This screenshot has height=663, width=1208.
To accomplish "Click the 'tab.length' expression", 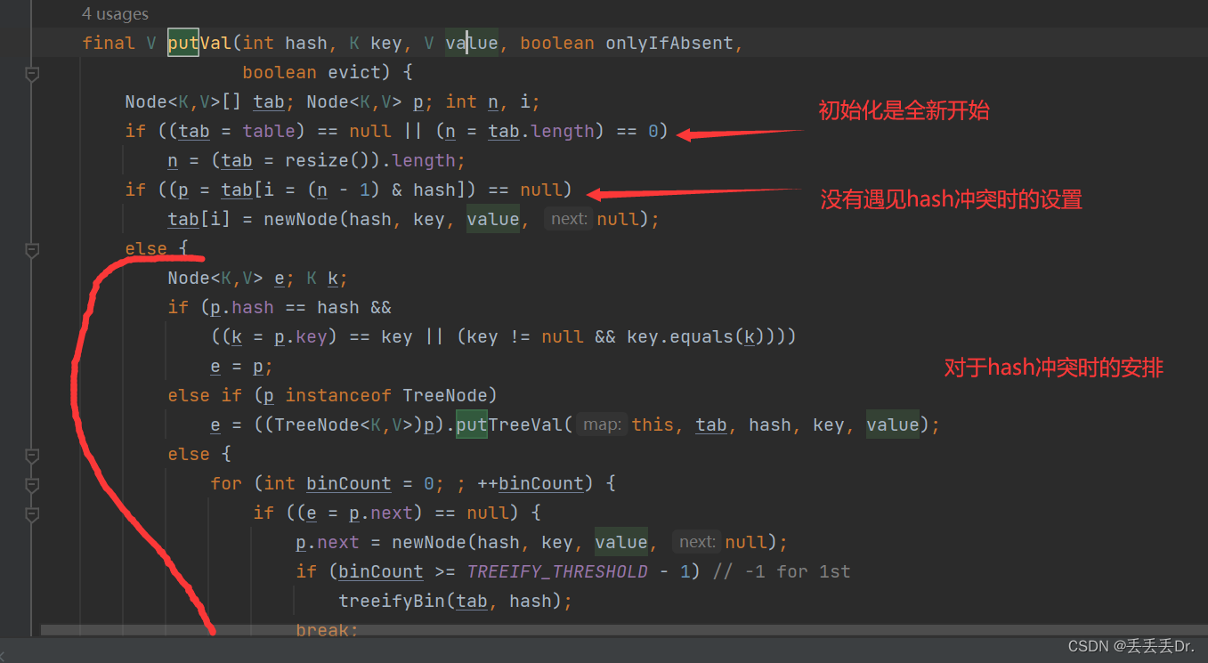I will click(x=540, y=132).
